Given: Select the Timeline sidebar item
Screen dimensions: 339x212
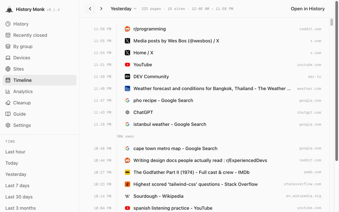Looking at the screenshot, I should pyautogui.click(x=40, y=80).
